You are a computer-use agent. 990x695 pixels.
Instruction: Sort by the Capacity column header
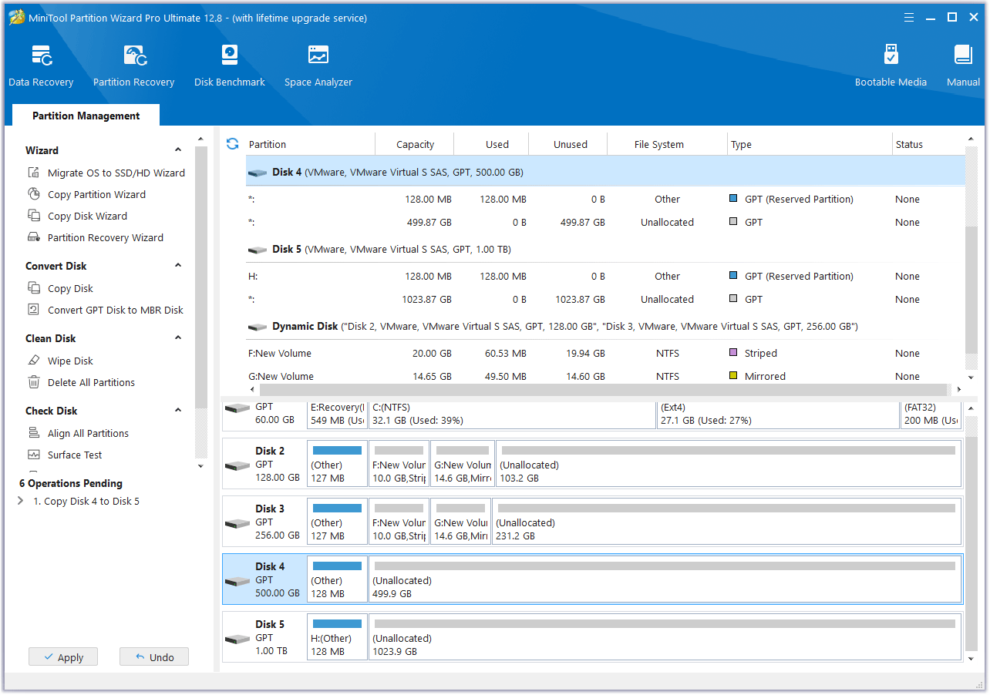point(415,144)
